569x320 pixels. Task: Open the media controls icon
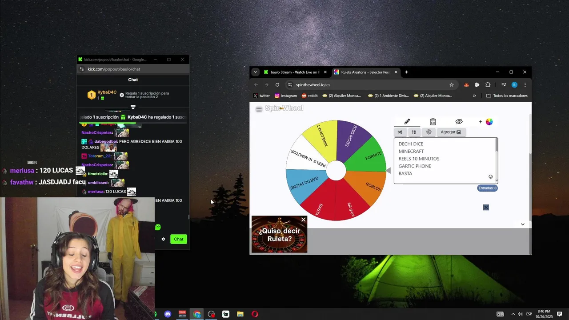(504, 85)
